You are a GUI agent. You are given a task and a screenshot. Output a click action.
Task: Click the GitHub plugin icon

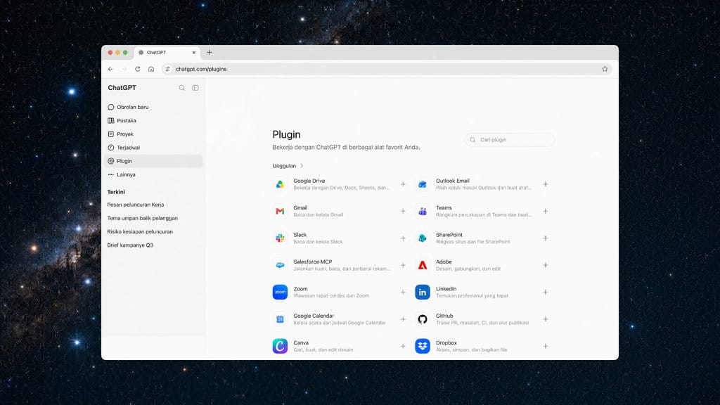coord(423,319)
